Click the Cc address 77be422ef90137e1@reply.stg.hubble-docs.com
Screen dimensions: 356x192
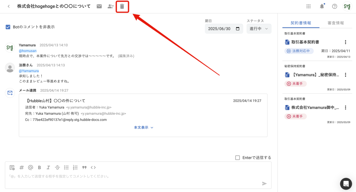click(x=70, y=120)
